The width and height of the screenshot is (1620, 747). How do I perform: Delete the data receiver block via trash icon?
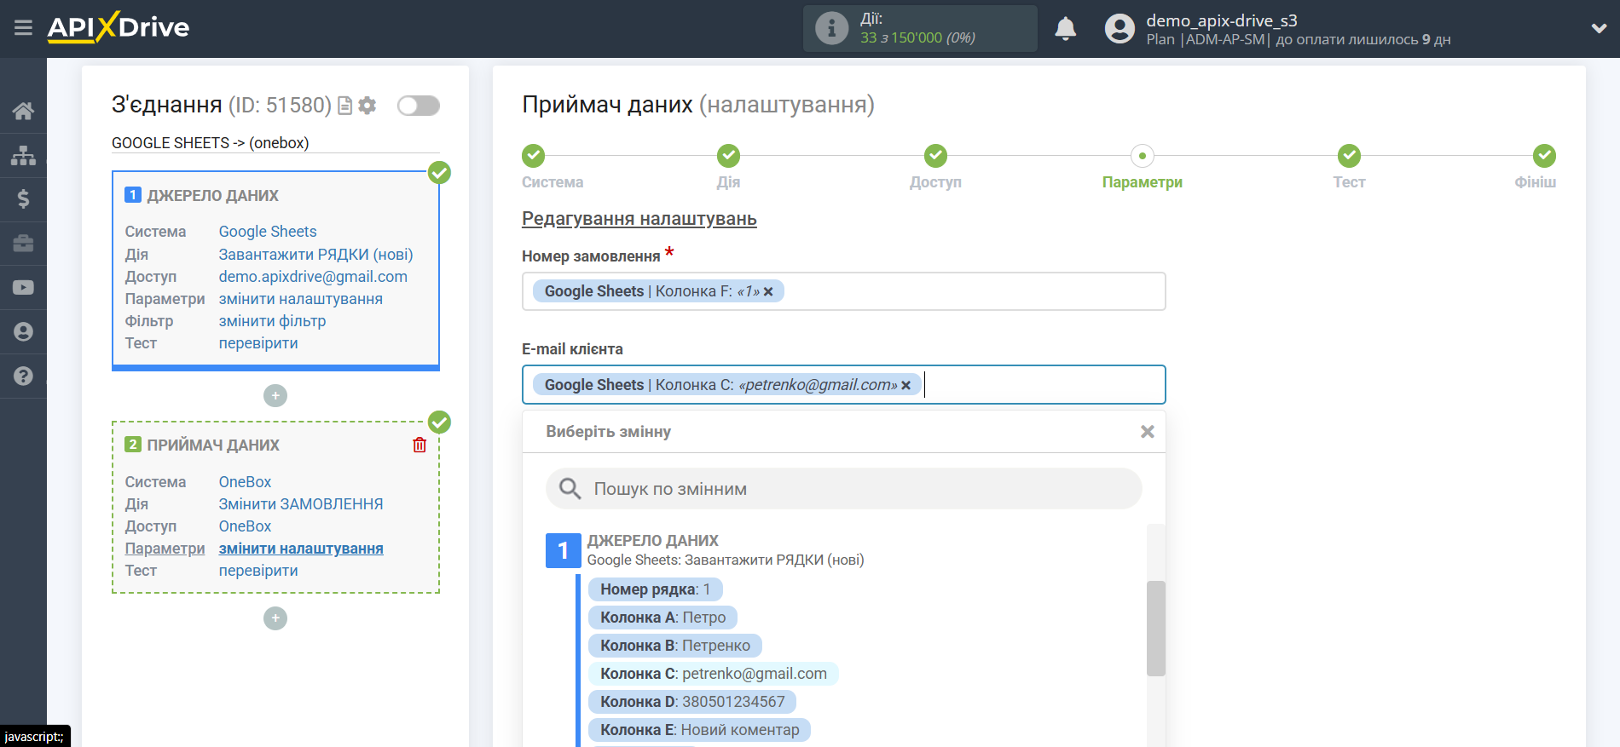click(x=419, y=445)
